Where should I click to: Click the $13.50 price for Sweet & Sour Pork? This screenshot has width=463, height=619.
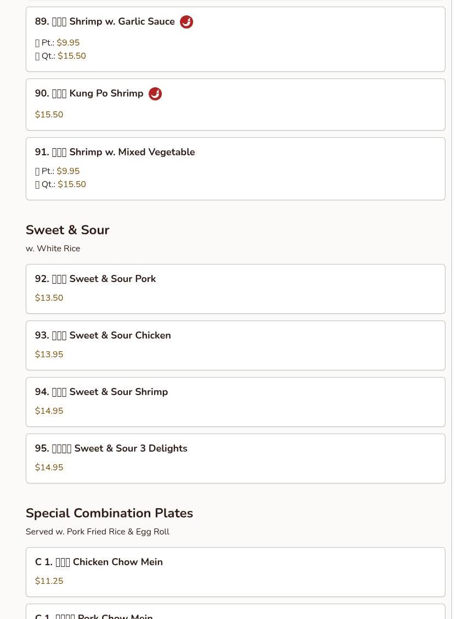pos(49,298)
